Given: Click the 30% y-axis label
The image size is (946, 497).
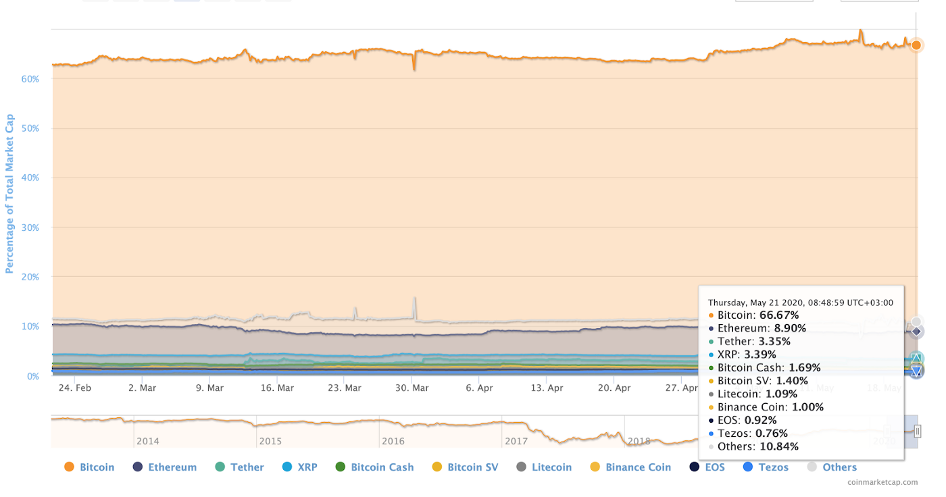Looking at the screenshot, I should click(x=30, y=228).
